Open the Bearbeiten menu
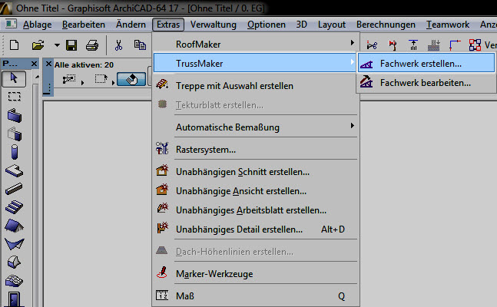497x307 pixels. point(84,25)
